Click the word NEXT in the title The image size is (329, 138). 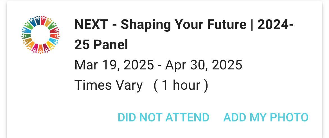pyautogui.click(x=91, y=25)
